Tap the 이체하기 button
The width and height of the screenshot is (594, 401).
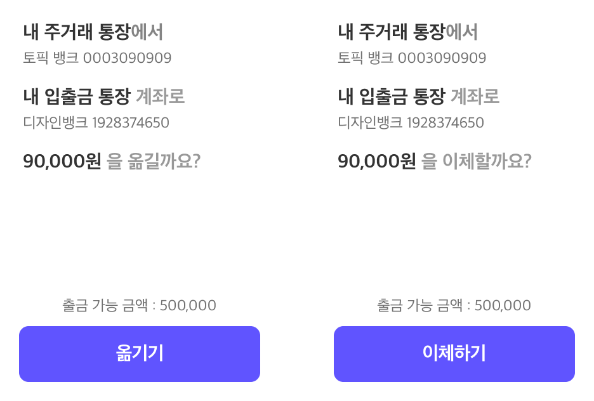click(x=454, y=353)
